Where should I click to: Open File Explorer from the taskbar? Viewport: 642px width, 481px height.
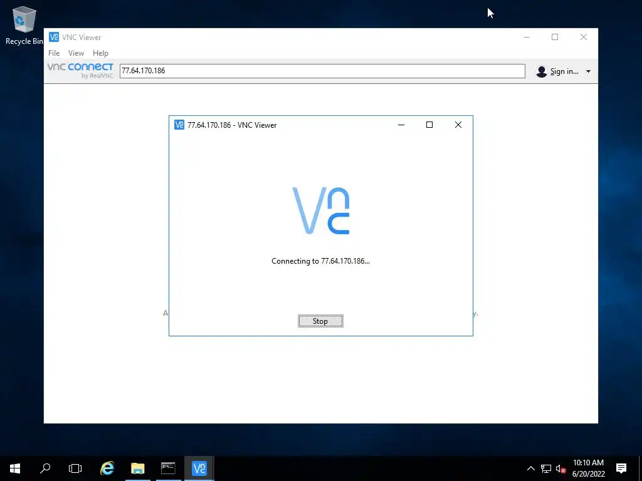(137, 468)
